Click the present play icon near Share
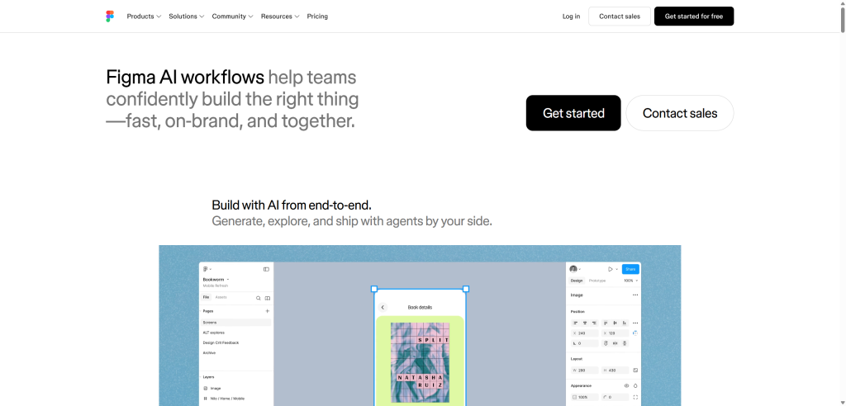Viewport: 846px width, 406px height. click(611, 269)
